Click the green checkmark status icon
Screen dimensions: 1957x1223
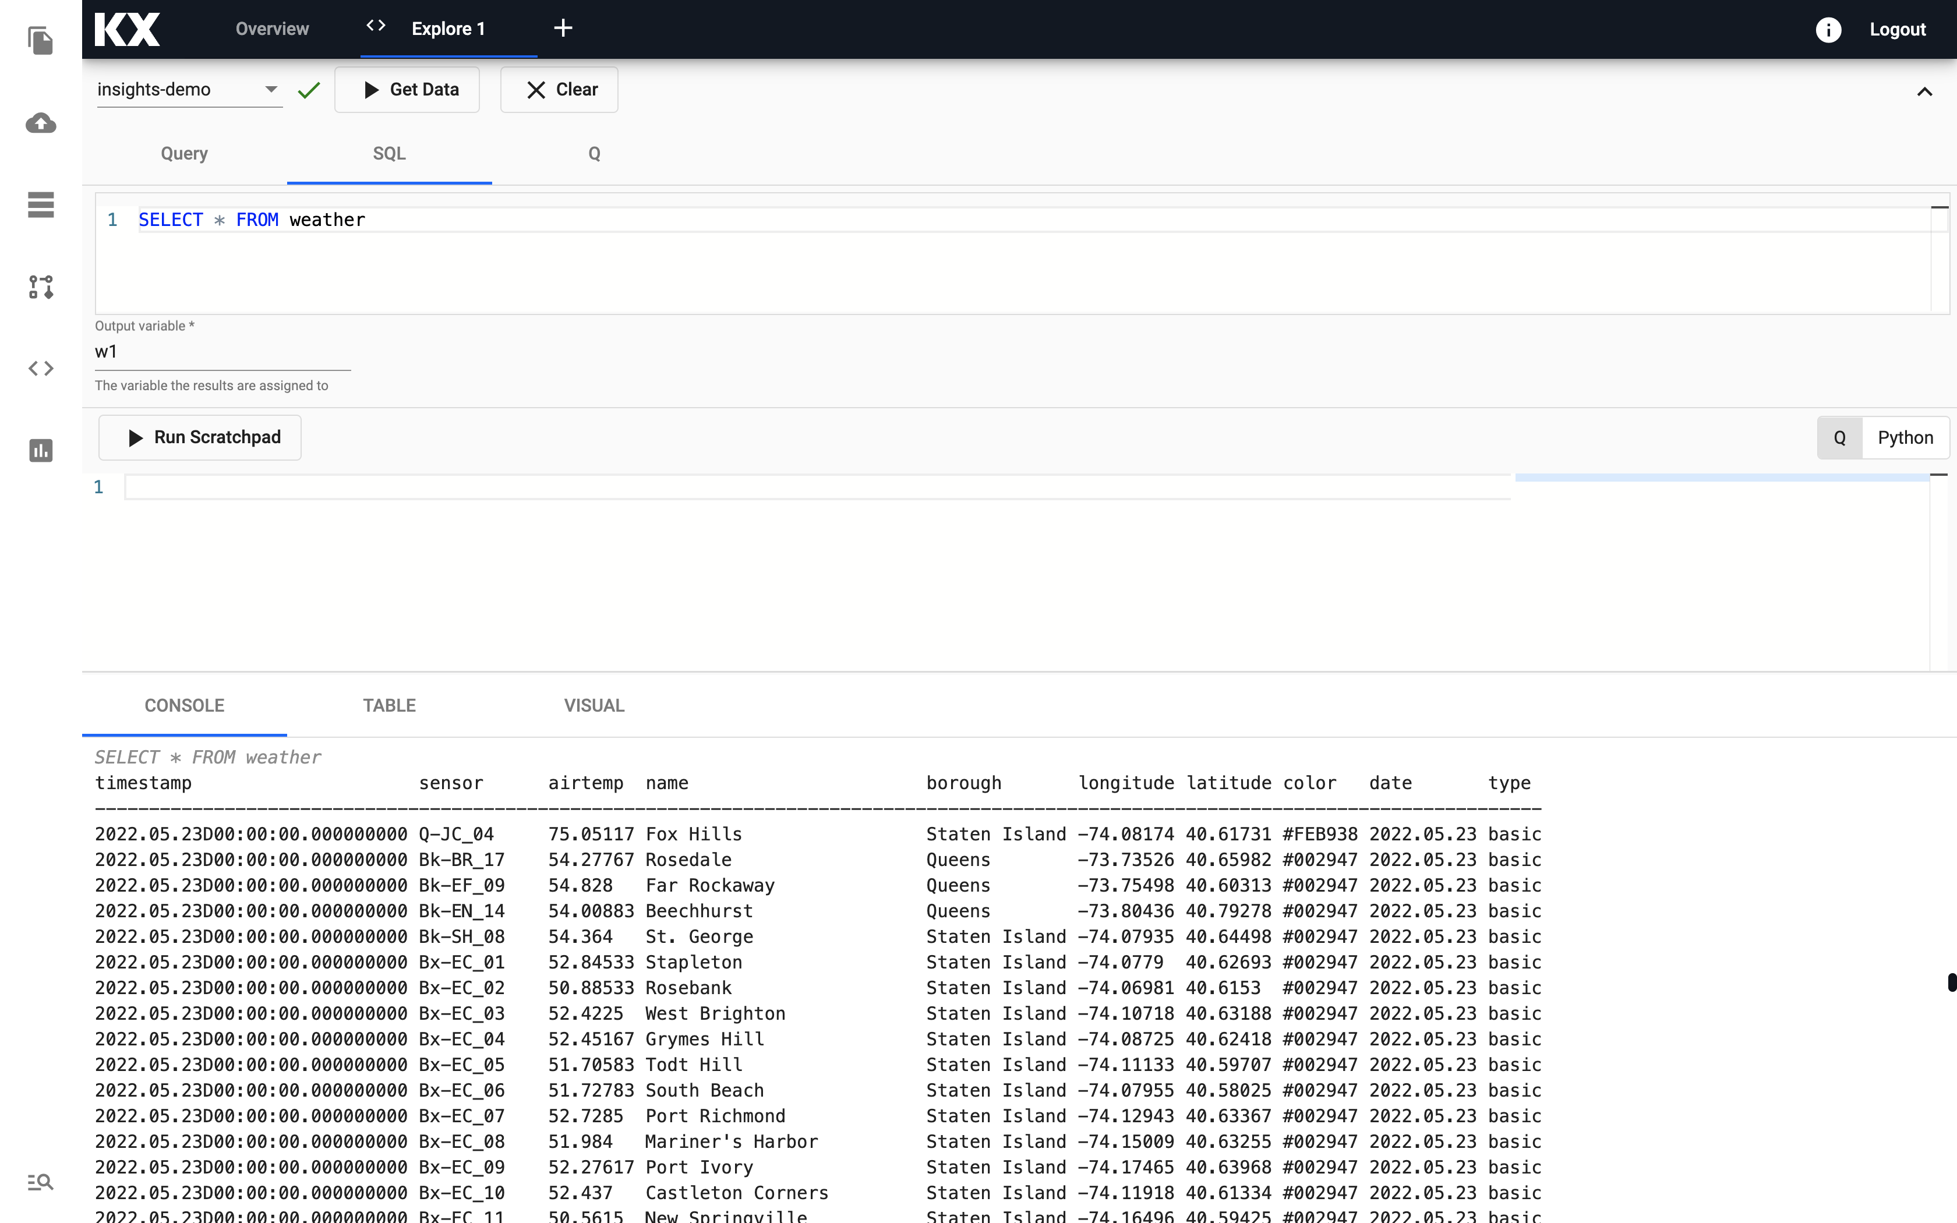click(x=309, y=90)
